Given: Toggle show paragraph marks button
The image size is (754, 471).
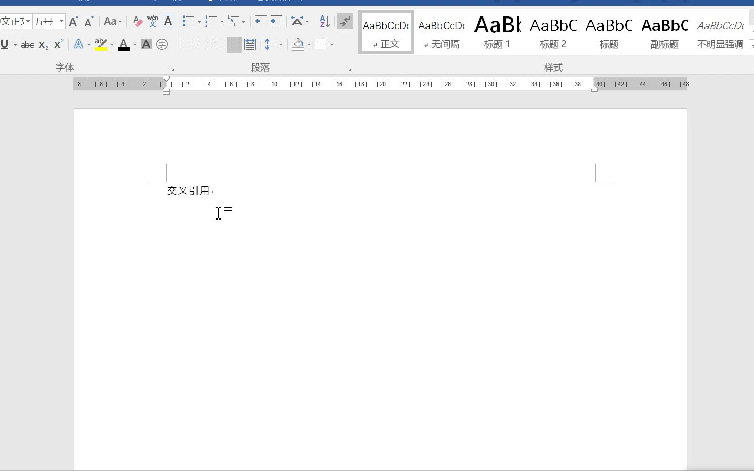Looking at the screenshot, I should pos(345,21).
